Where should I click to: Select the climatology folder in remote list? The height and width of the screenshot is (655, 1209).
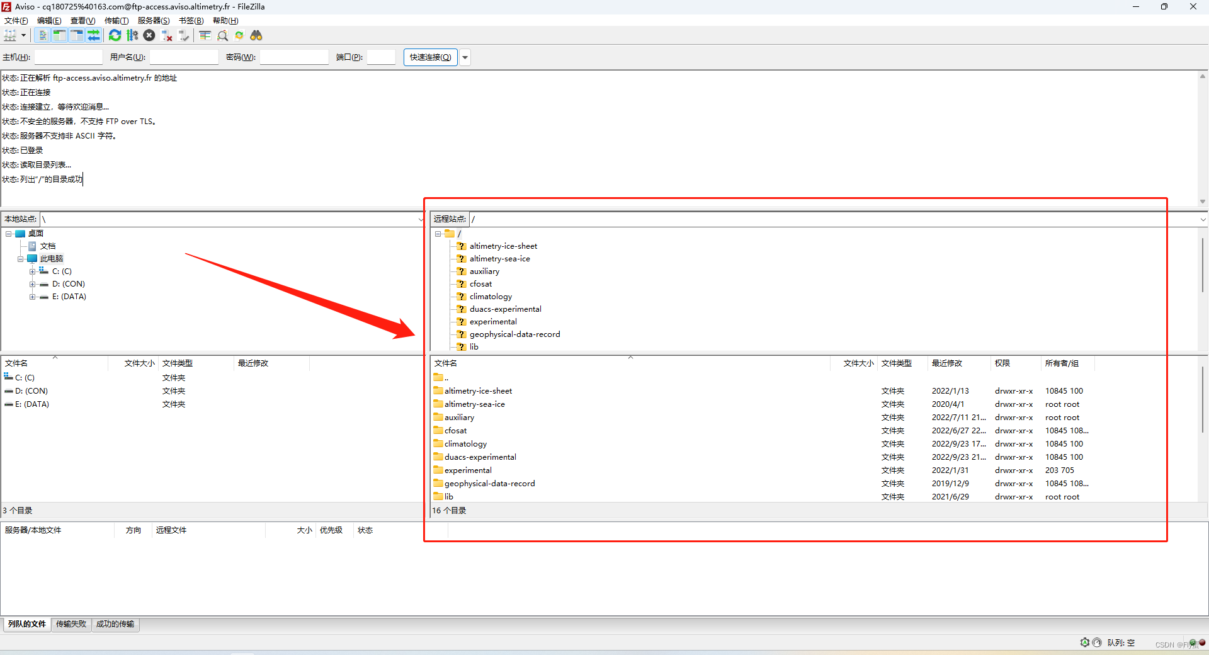coord(465,444)
